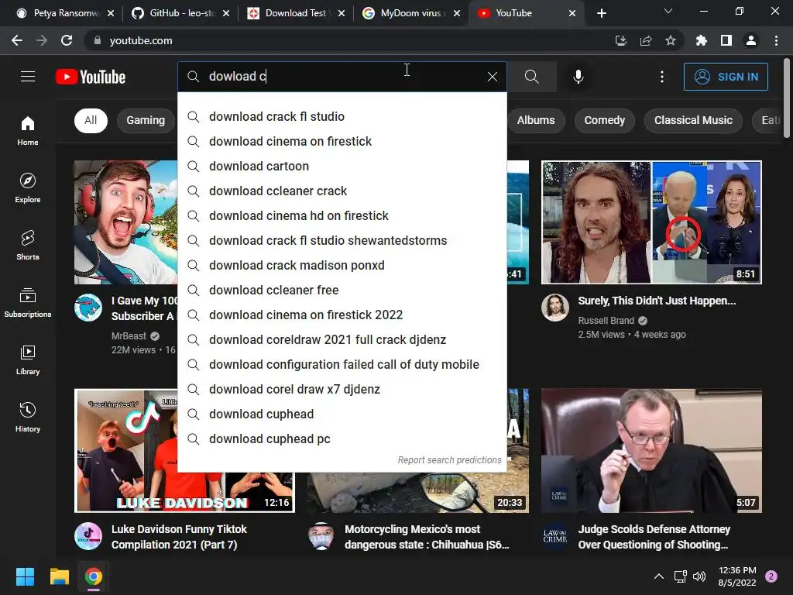Expand the tab search chevron
Viewport: 793px width, 595px height.
pyautogui.click(x=668, y=11)
